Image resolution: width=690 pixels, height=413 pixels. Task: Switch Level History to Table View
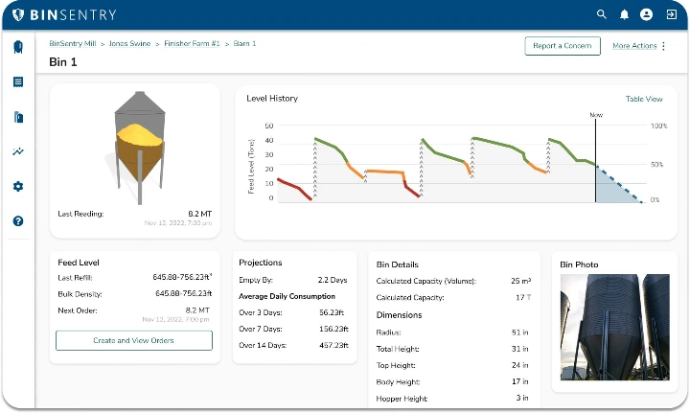pyautogui.click(x=643, y=99)
